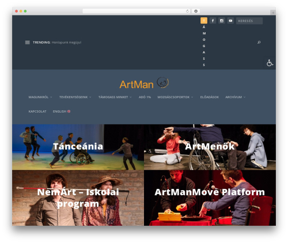The height and width of the screenshot is (243, 288).
Task: Focus the Keresés search field
Action: [249, 21]
